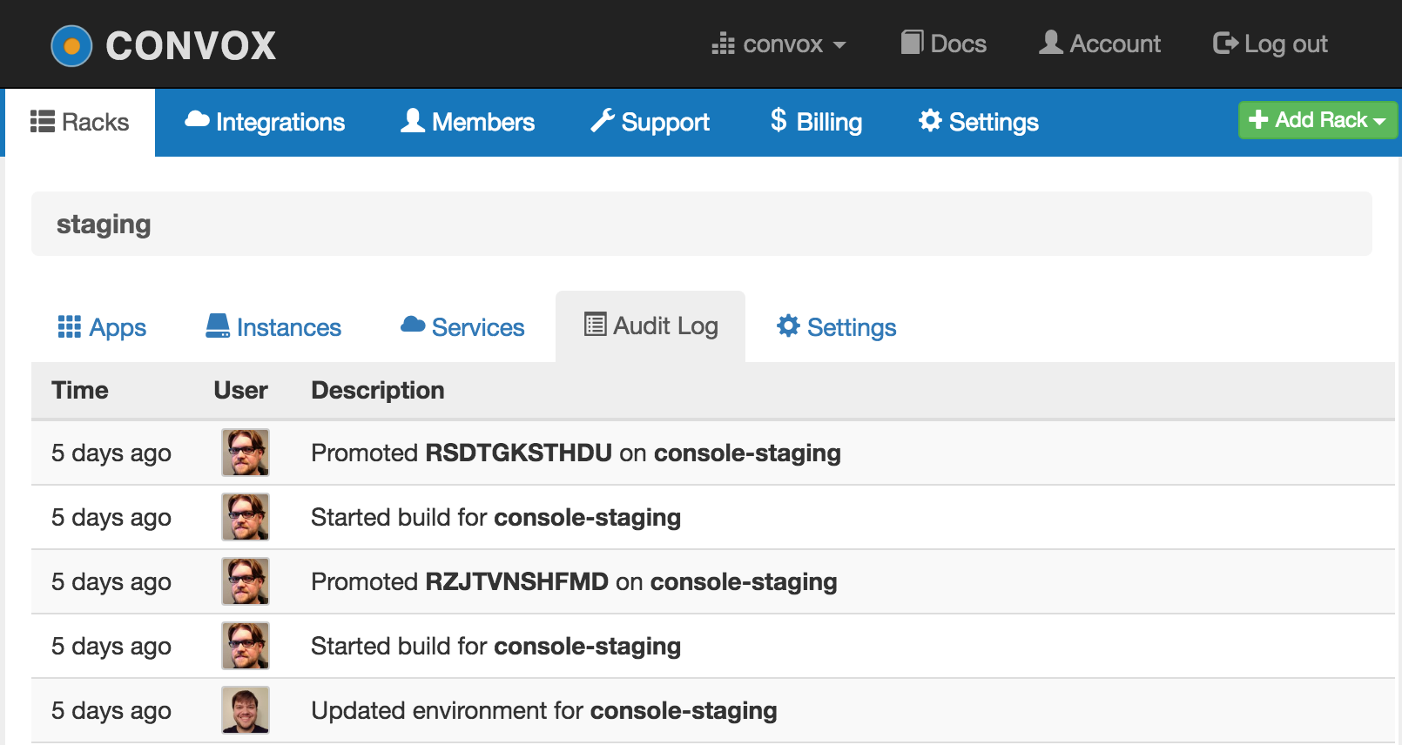1402x745 pixels.
Task: Click Promoted RZJTVNSHFMD on console-staging entry
Action: pyautogui.click(x=574, y=581)
